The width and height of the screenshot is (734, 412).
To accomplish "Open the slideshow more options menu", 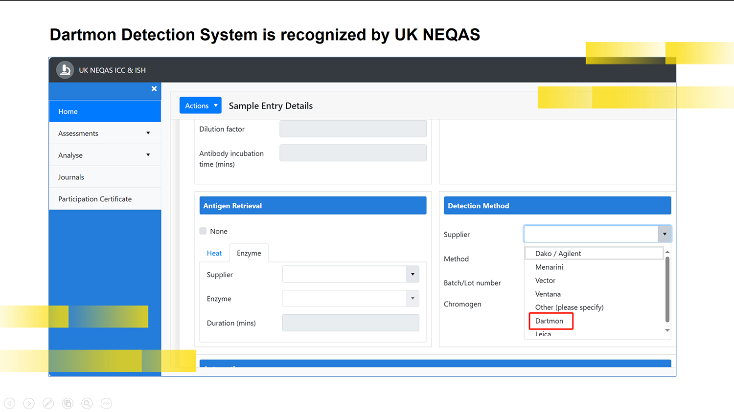I will click(106, 403).
